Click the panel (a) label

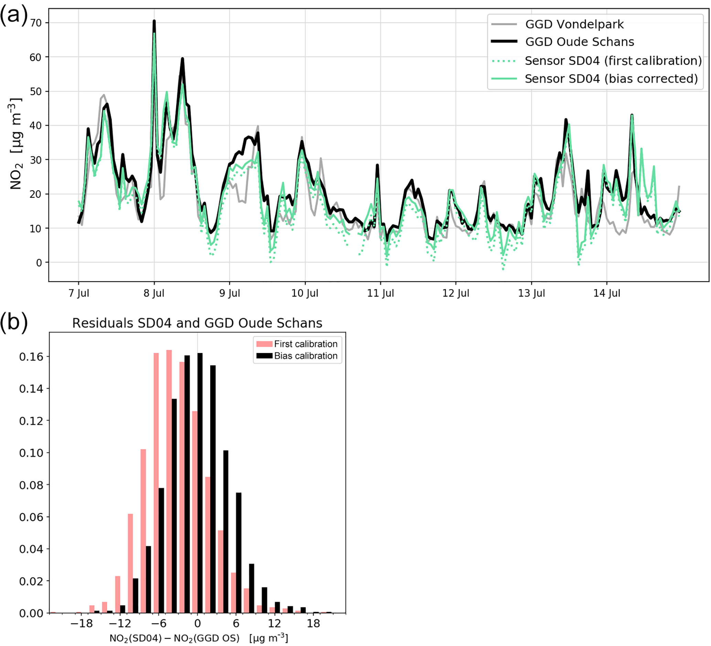point(13,15)
